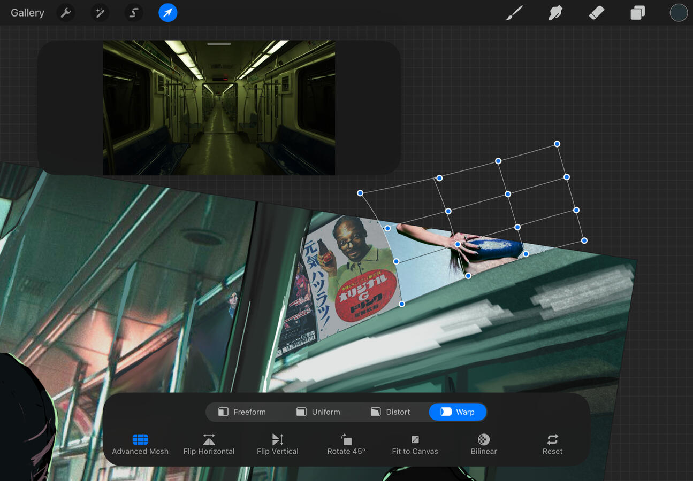Open the Actions wrench menu
Viewport: 693px width, 481px height.
[x=65, y=12]
